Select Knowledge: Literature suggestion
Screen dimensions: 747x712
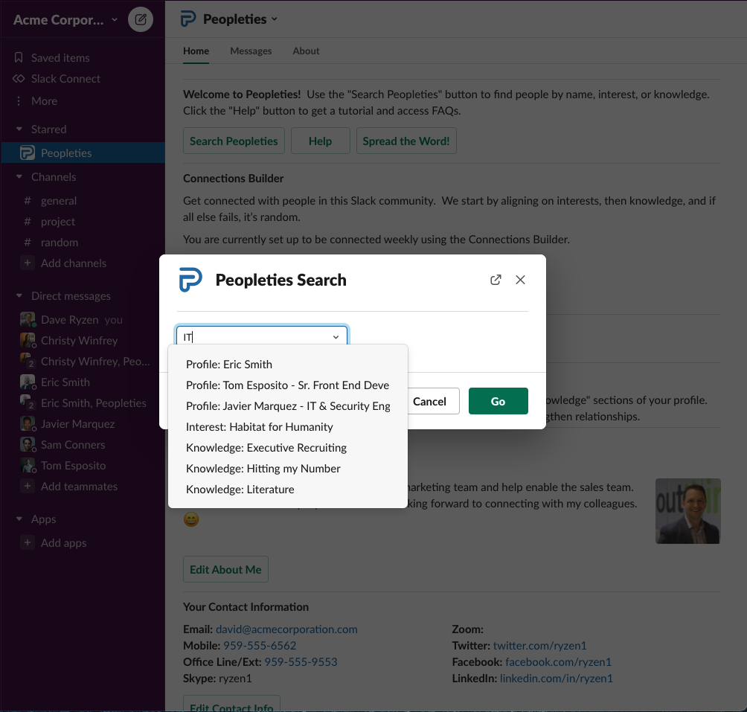[288, 490]
